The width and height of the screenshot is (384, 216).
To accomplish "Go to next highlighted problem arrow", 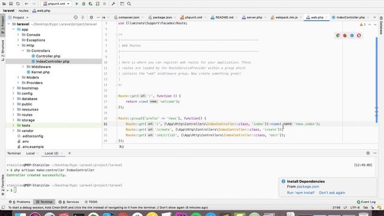I will [375, 25].
